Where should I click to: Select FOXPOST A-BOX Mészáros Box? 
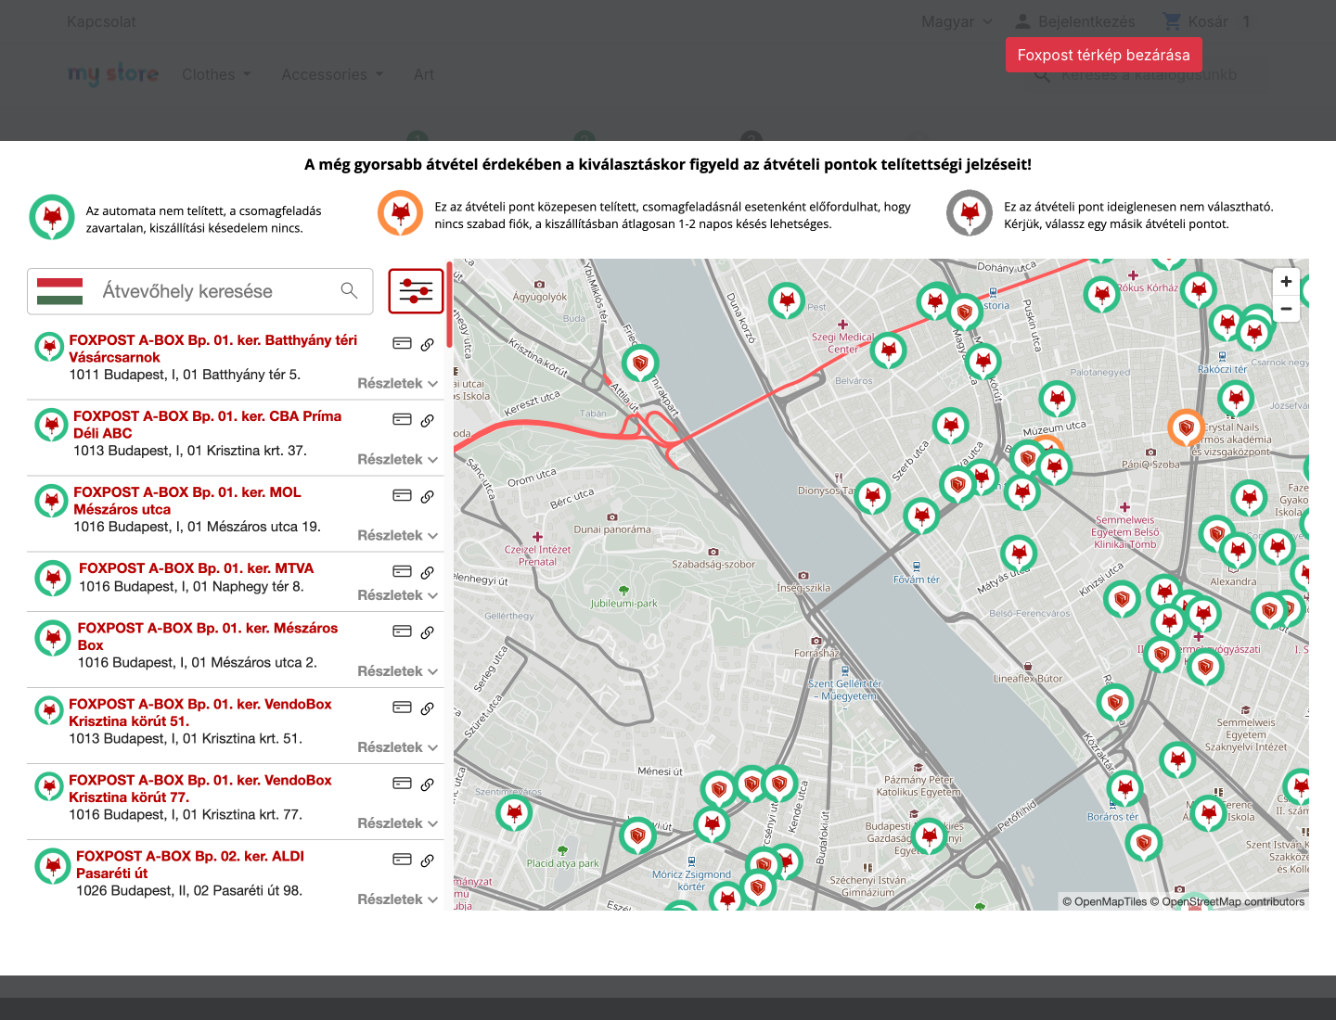208,637
